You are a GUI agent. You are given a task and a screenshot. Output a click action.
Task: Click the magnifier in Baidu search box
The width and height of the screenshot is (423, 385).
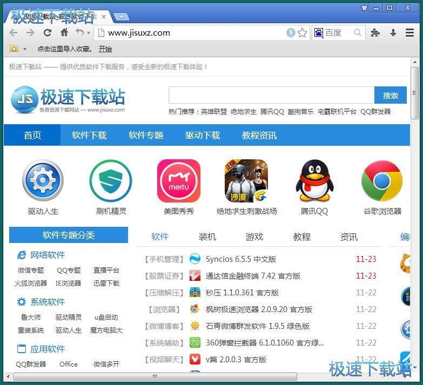[x=358, y=32]
